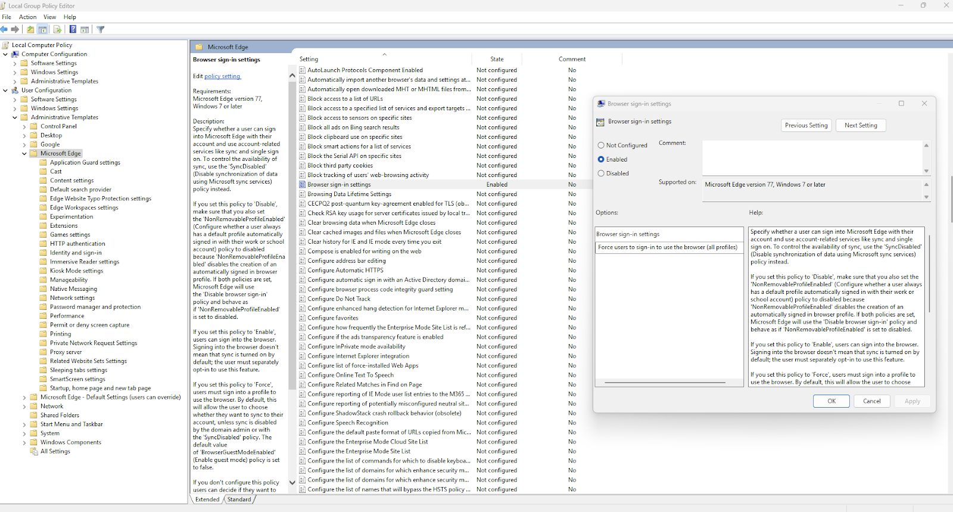Expand the Start Menu and Taskbar node

24,424
